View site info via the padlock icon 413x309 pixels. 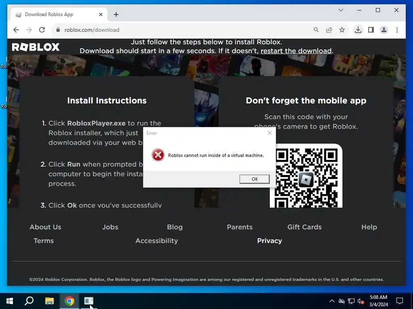(58, 30)
